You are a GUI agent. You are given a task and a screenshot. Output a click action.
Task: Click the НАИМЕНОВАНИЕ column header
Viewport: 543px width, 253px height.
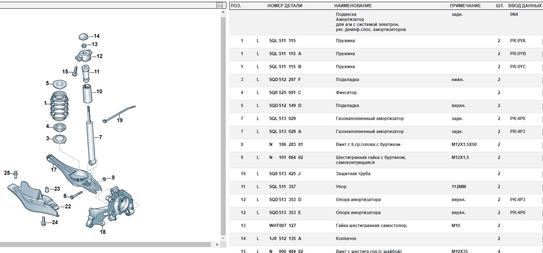click(x=353, y=6)
